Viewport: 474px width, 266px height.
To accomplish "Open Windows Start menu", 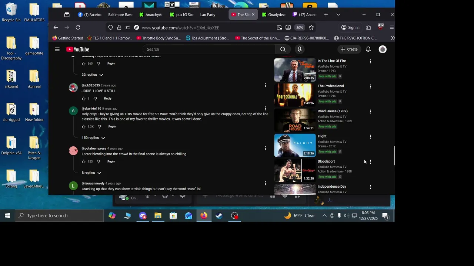I will click(7, 215).
